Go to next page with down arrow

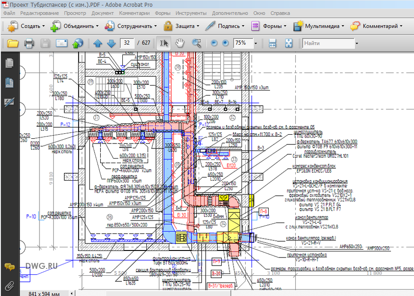coord(111,44)
